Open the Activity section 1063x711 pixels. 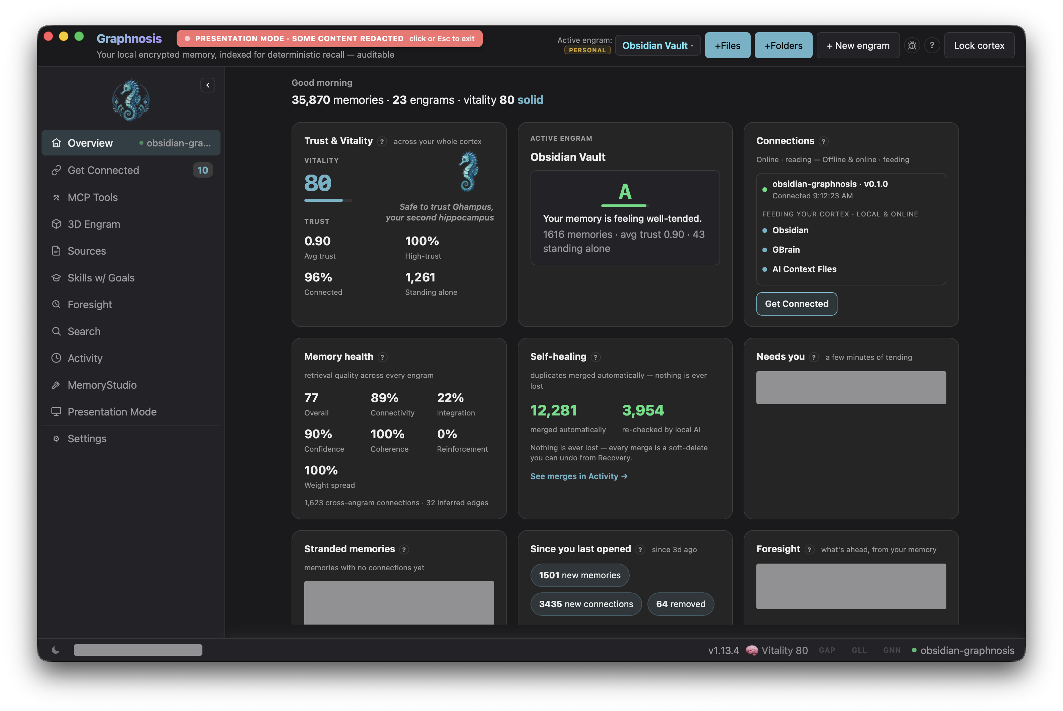click(131, 358)
